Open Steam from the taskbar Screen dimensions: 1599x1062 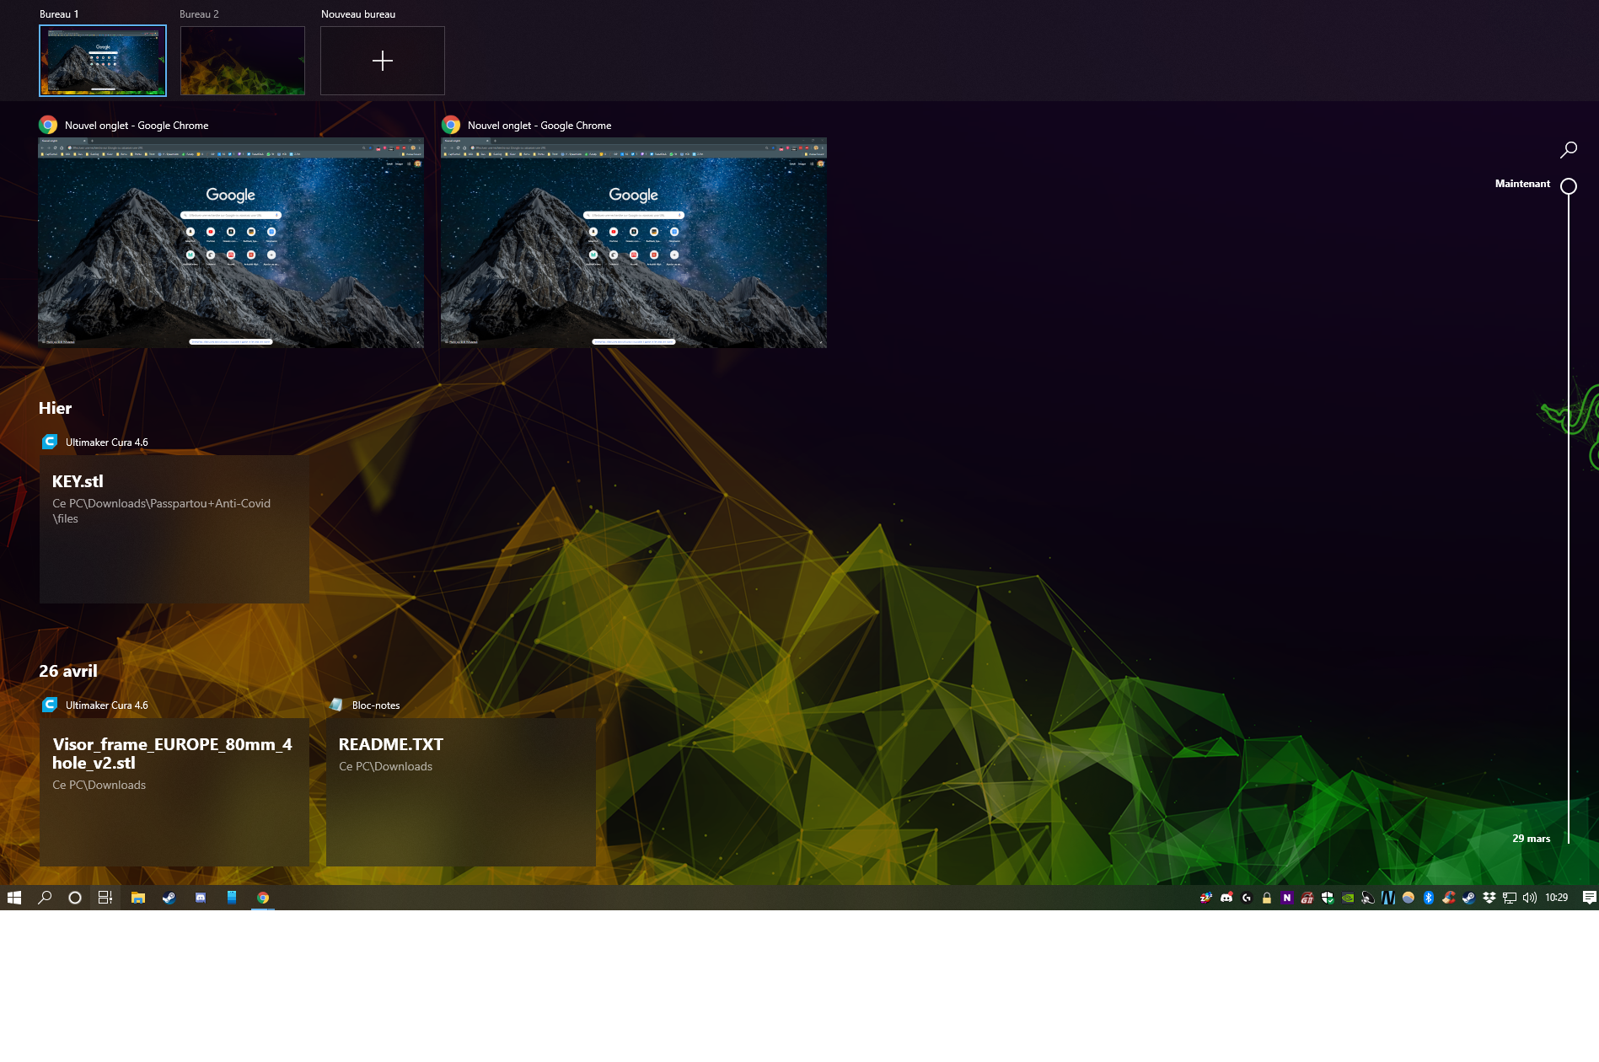pyautogui.click(x=169, y=898)
